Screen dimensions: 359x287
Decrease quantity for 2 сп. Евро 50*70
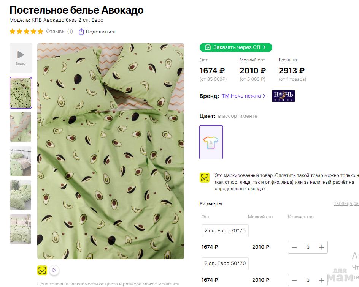[294, 280]
